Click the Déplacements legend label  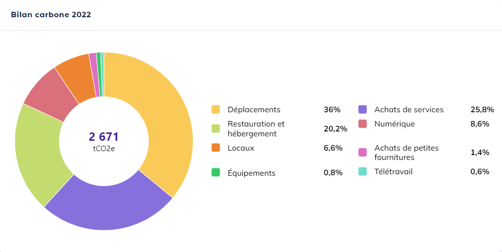[x=254, y=109]
